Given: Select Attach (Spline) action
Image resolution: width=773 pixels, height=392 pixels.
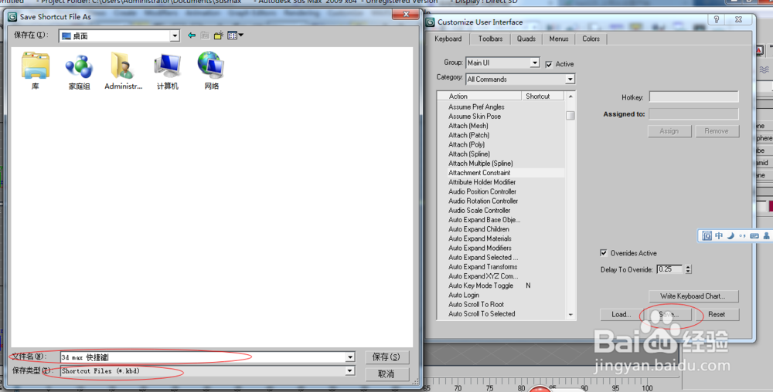Looking at the screenshot, I should click(x=469, y=154).
